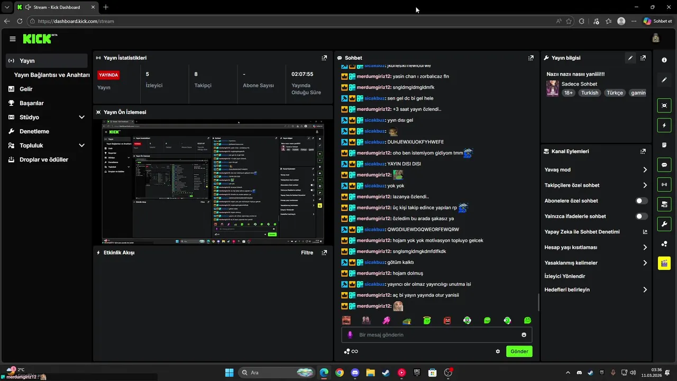Toggle the broadcast signal widget icon
The width and height of the screenshot is (677, 381).
click(664, 184)
